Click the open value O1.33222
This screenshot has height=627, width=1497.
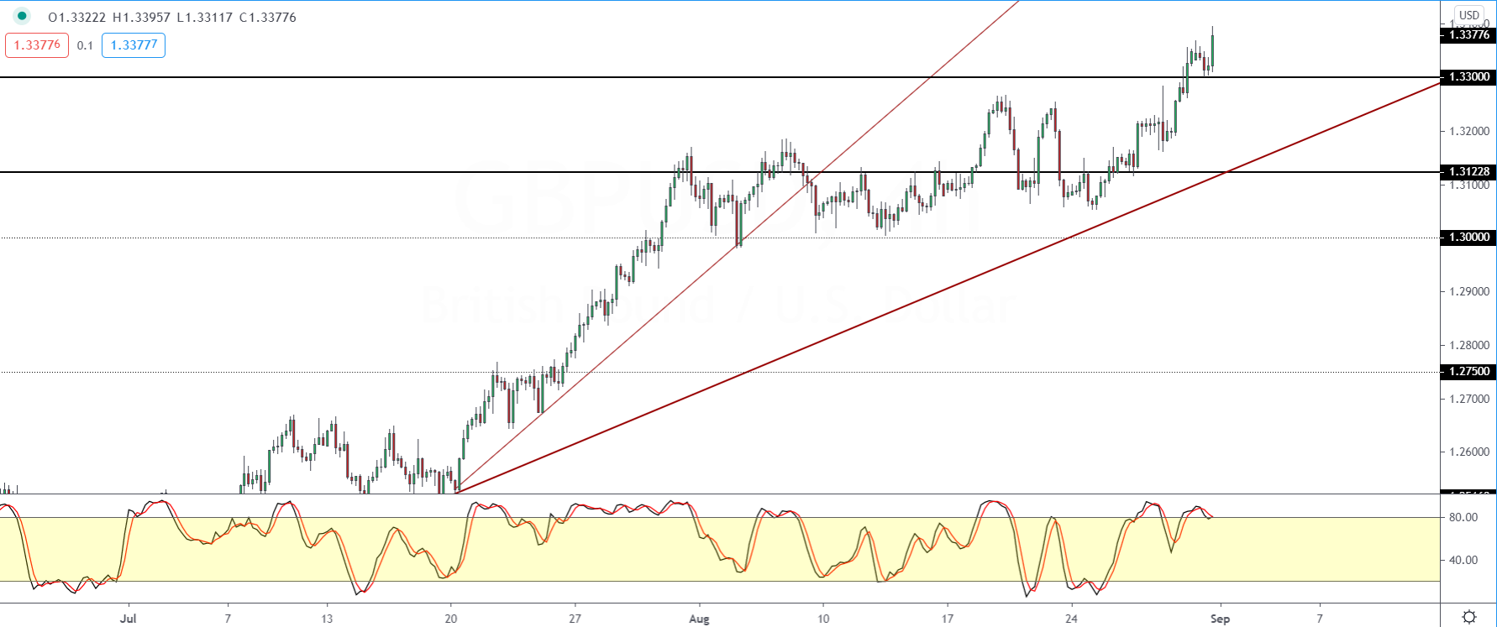click(77, 17)
